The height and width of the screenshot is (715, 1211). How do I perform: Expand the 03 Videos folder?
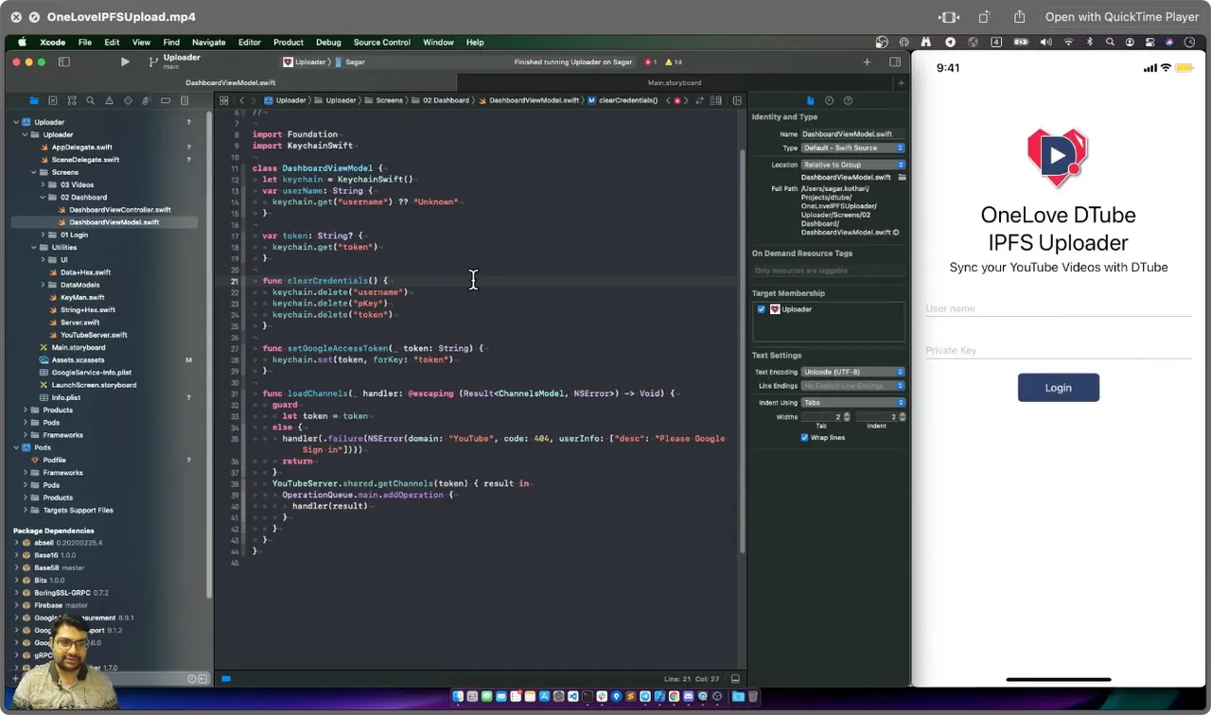[x=43, y=184]
